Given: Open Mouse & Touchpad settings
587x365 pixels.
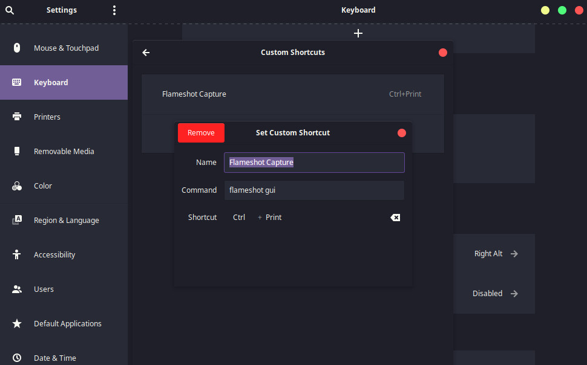Looking at the screenshot, I should 64,48.
